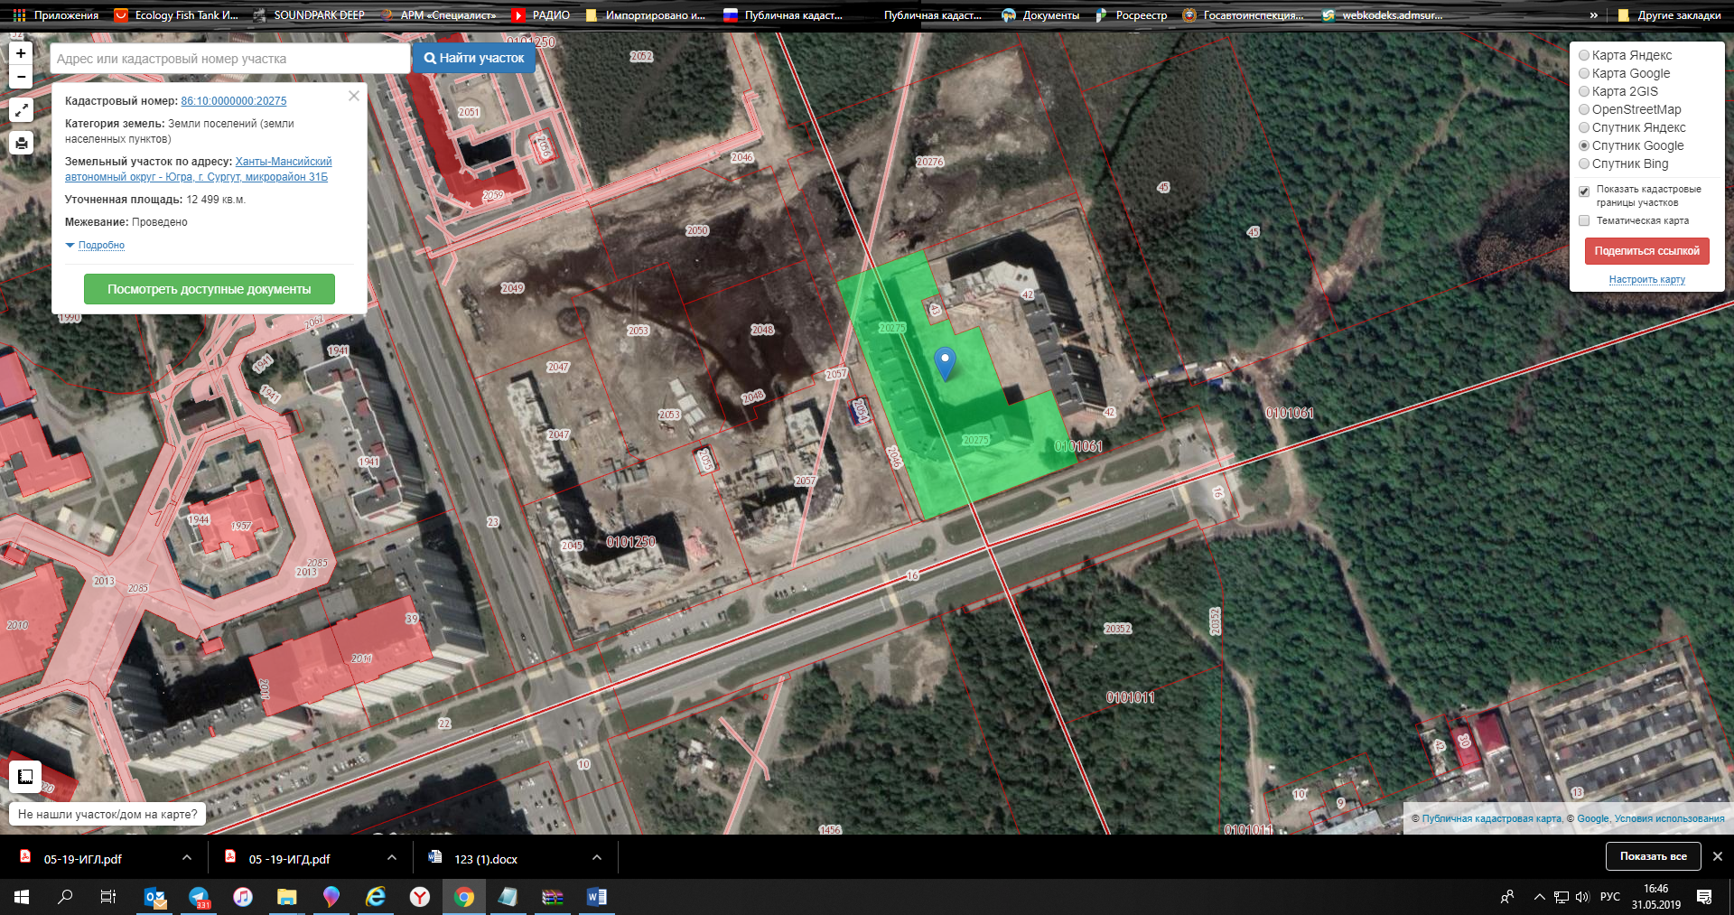Viewport: 1734px width, 915px height.
Task: Open the map legend icon at bottom left
Action: pos(25,776)
